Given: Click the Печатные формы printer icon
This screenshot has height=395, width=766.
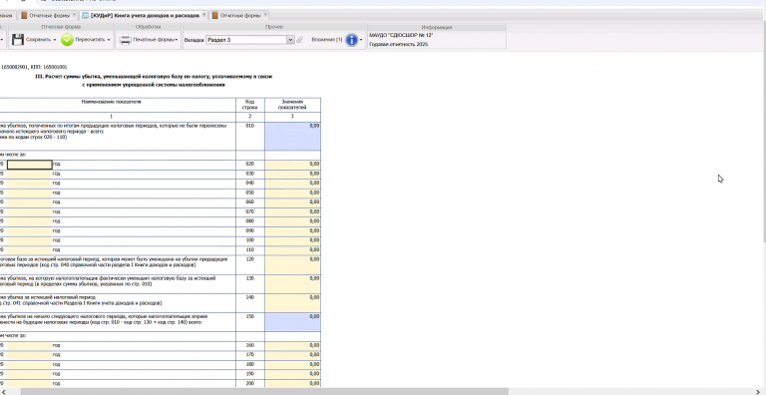Looking at the screenshot, I should click(125, 40).
